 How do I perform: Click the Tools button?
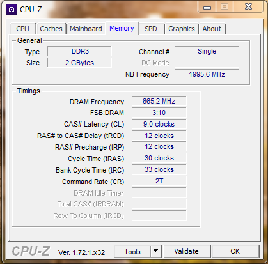tap(132, 251)
